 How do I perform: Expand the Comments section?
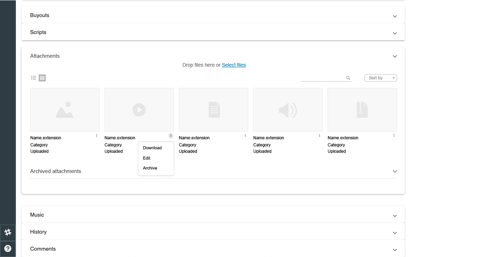[x=395, y=250]
